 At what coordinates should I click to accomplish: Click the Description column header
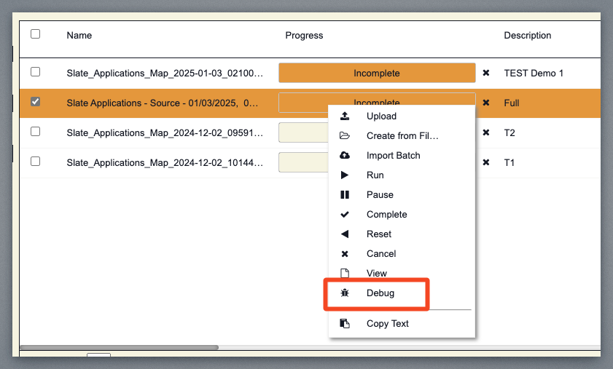pyautogui.click(x=527, y=36)
